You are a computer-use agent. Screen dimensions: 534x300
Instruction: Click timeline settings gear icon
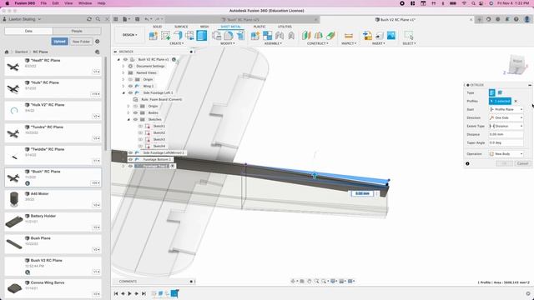pyautogui.click(x=528, y=293)
